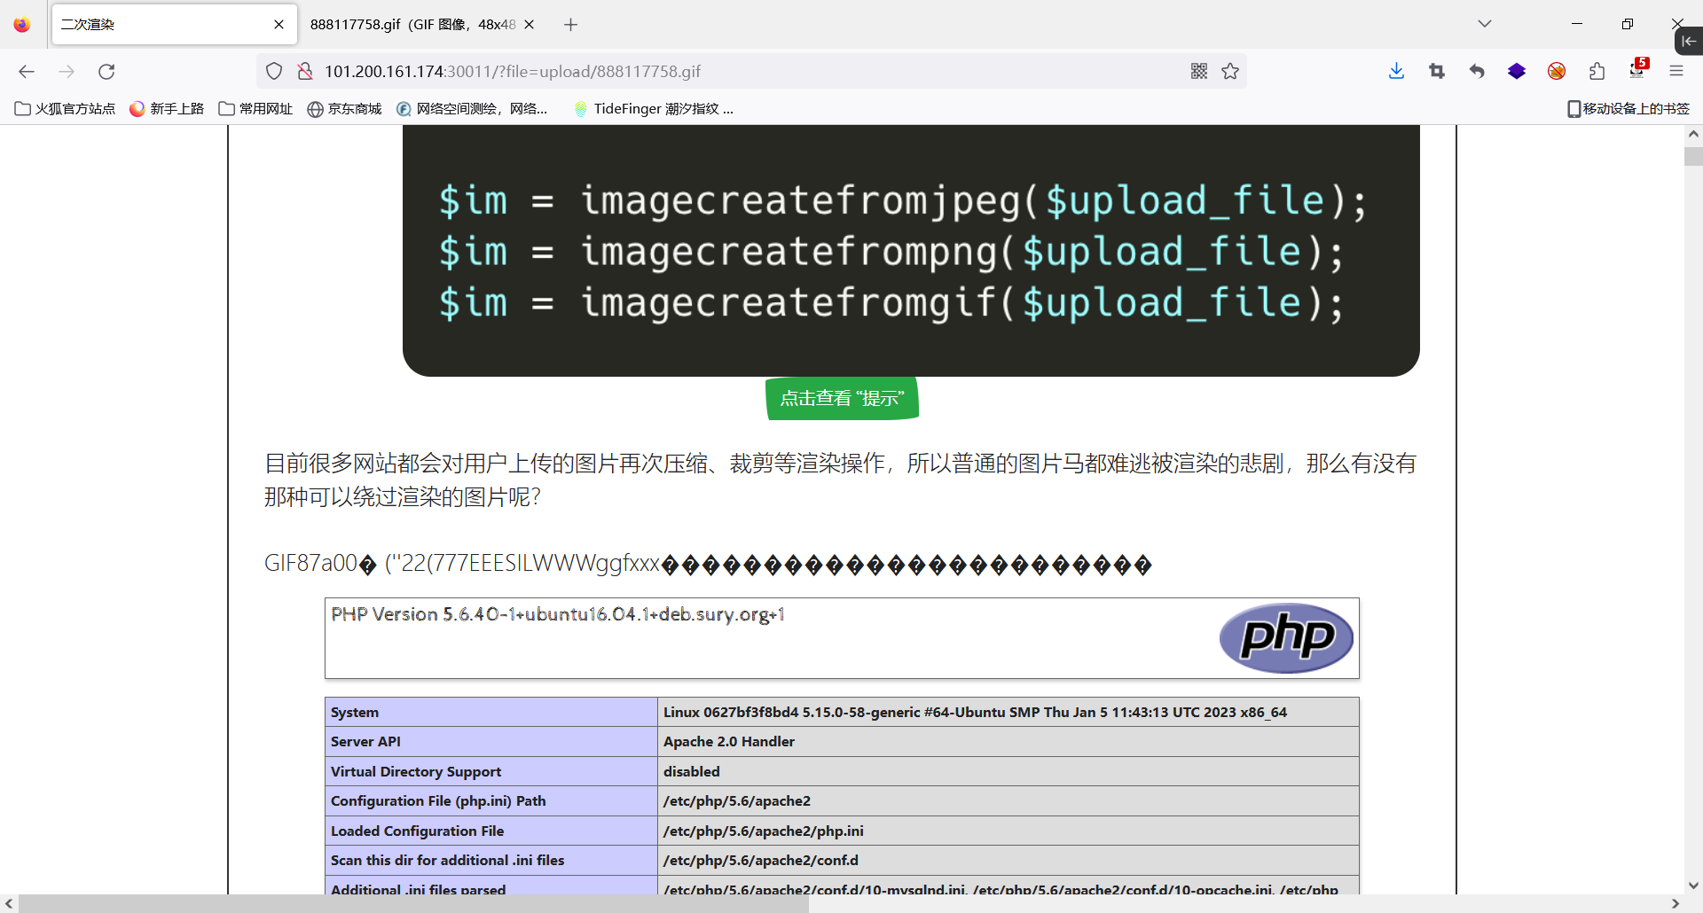
Task: Click the PHP logo image
Action: 1286,638
